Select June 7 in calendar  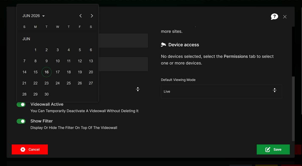click(x=24, y=61)
